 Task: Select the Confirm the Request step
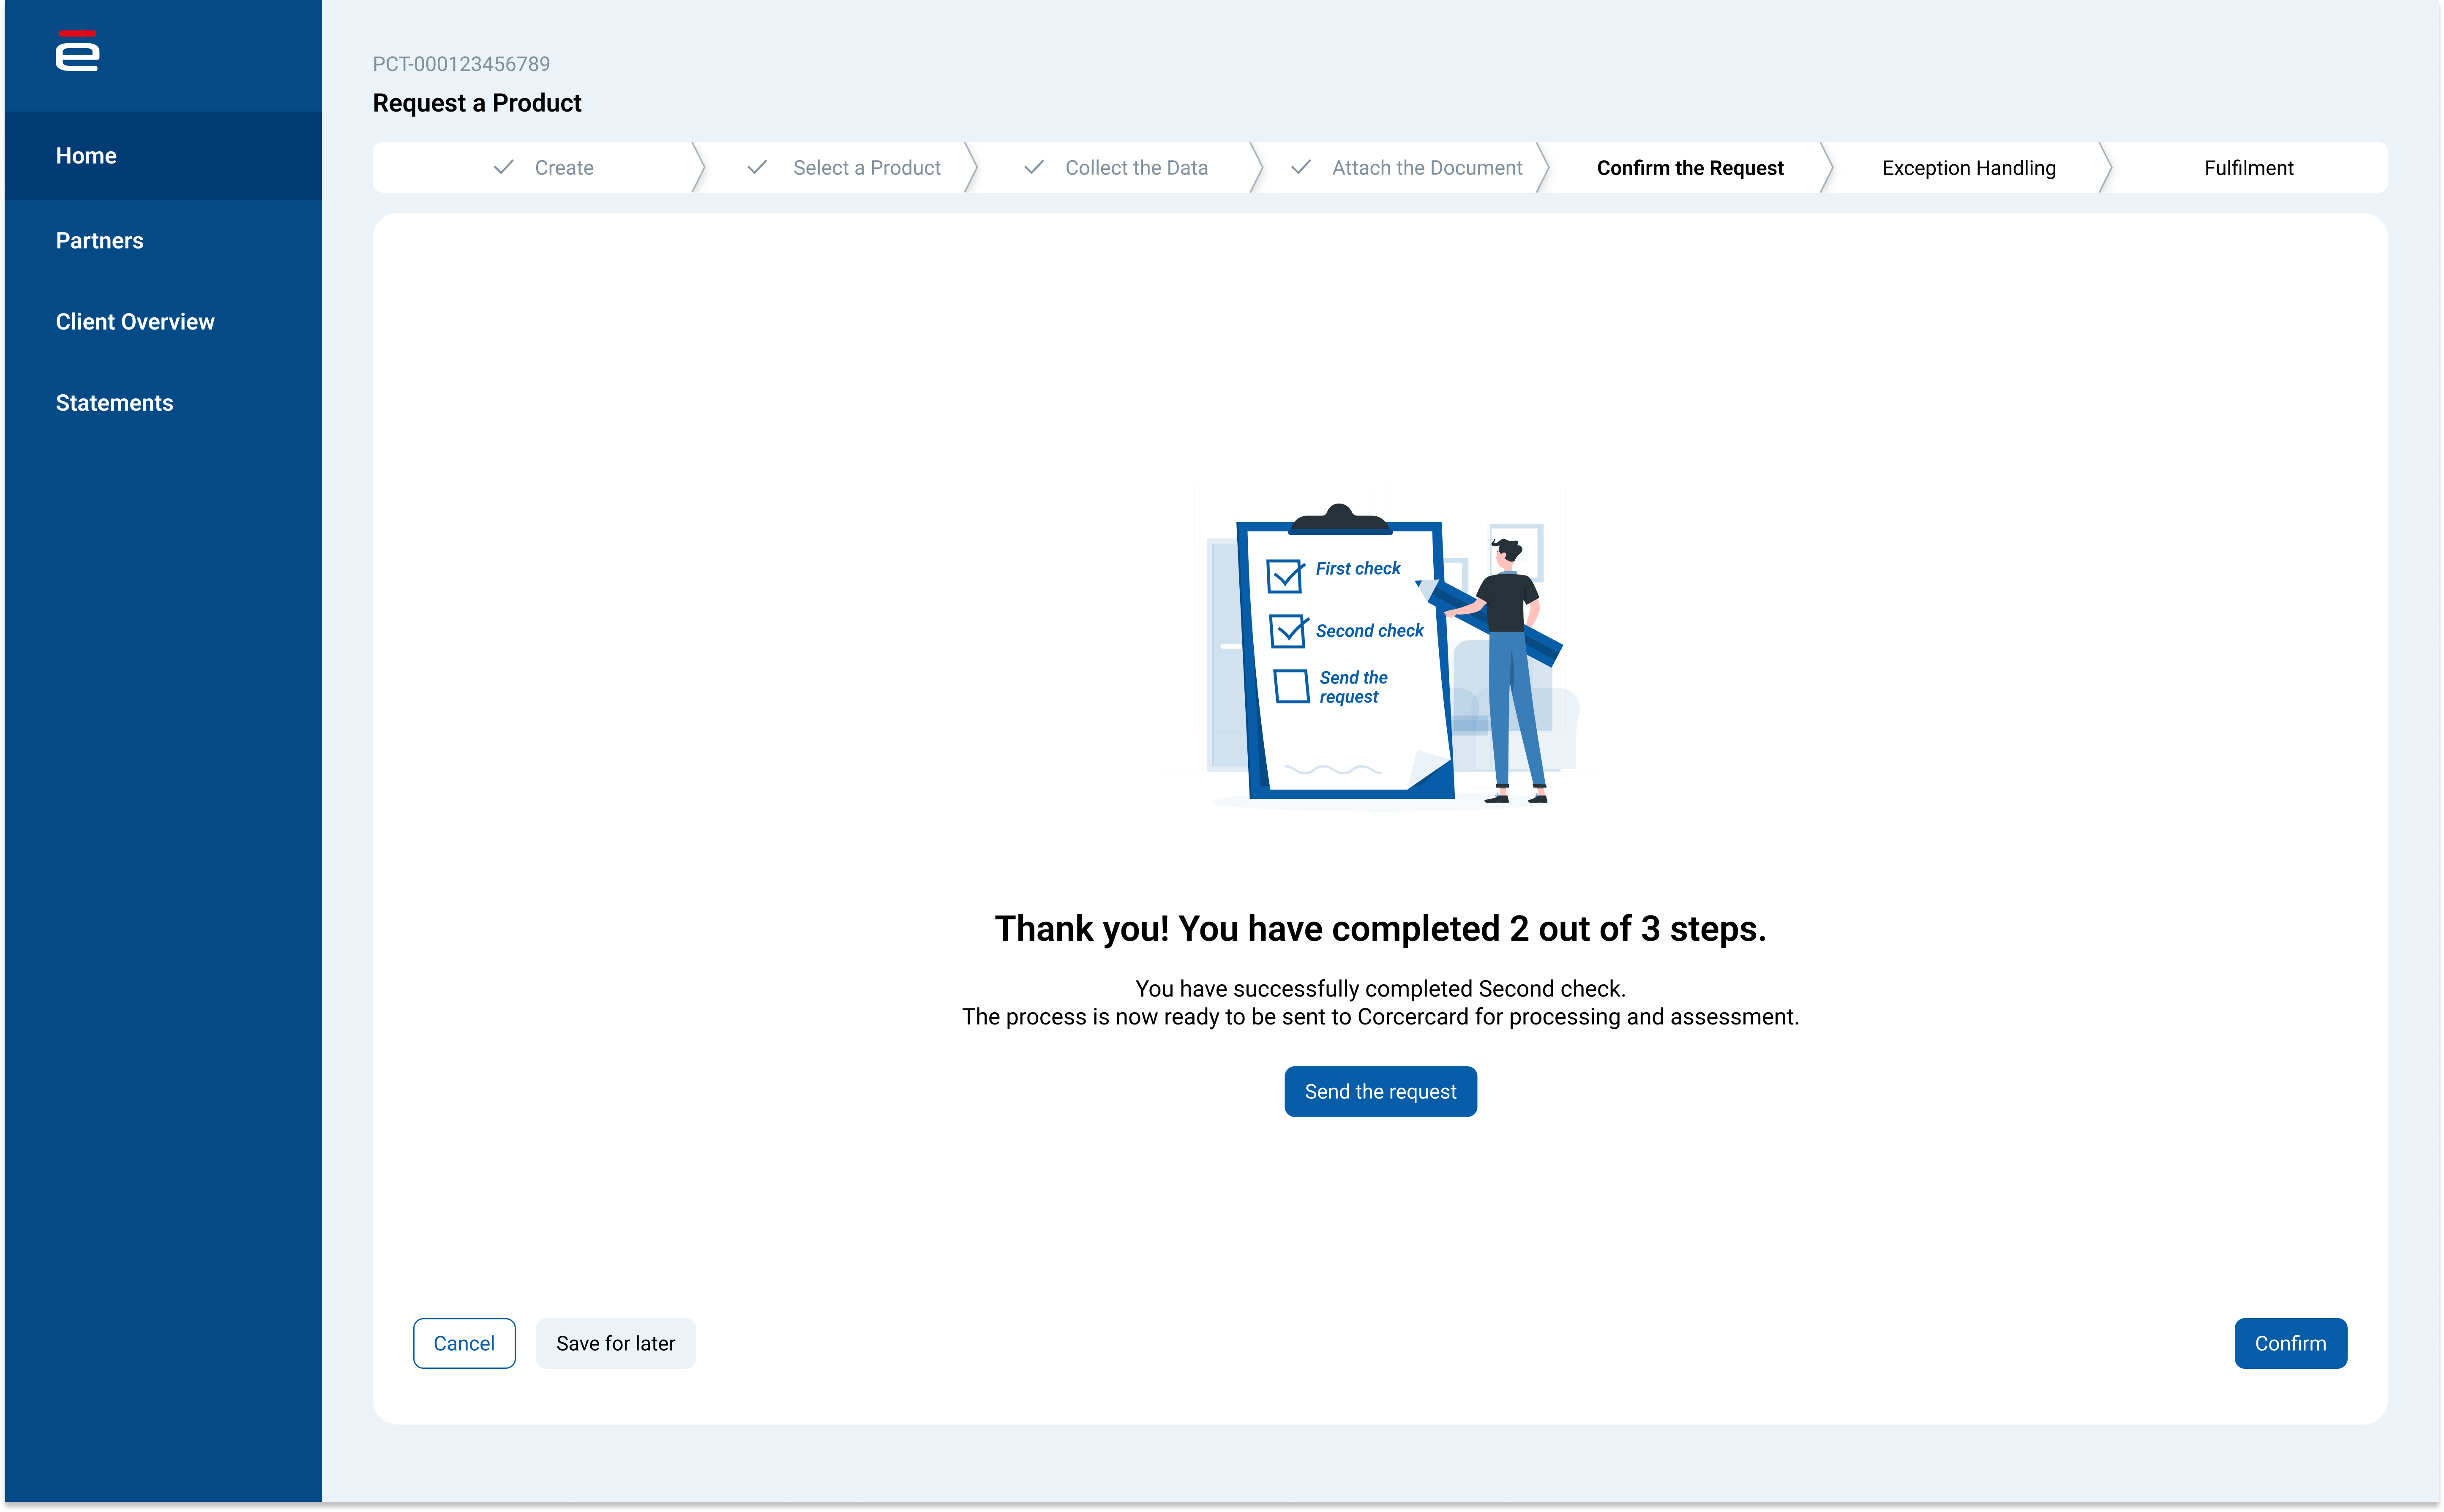click(1690, 168)
